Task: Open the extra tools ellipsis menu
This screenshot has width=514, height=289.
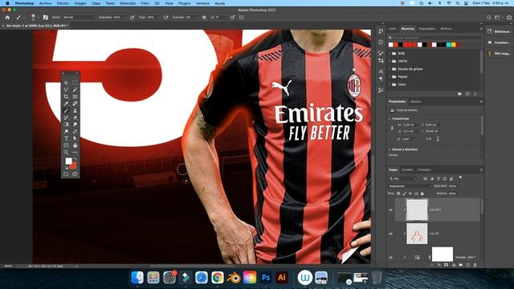Action: tap(75, 153)
